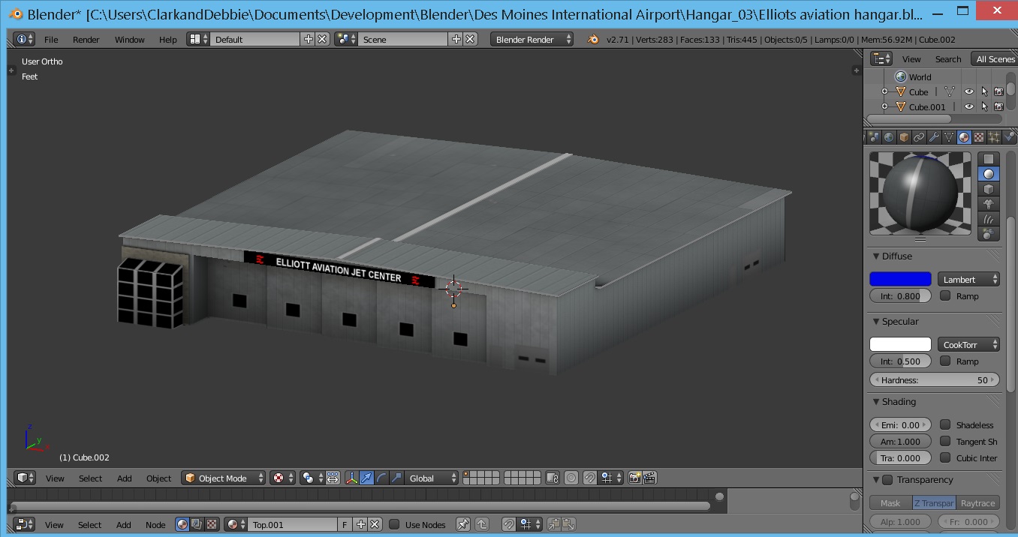The image size is (1018, 537).
Task: Switch to the World properties globe tab
Action: pos(889,137)
